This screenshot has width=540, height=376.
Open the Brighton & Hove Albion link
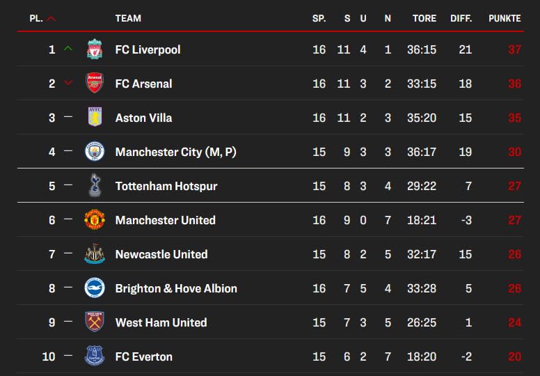tap(176, 288)
